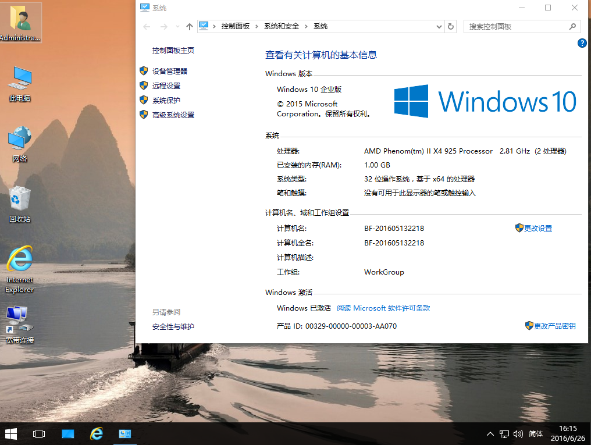This screenshot has height=445, width=591.
Task: Open 设备管理器 link
Action: click(170, 71)
